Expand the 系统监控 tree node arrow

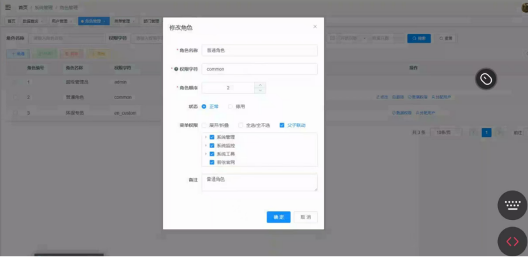tap(206, 145)
